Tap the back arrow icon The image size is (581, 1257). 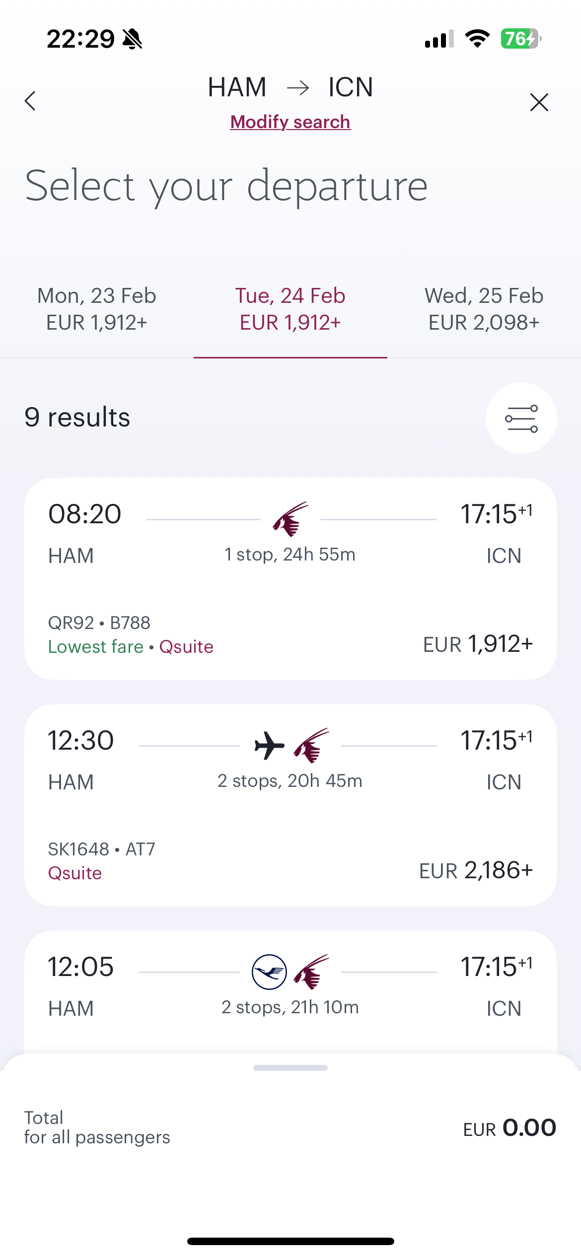[31, 101]
